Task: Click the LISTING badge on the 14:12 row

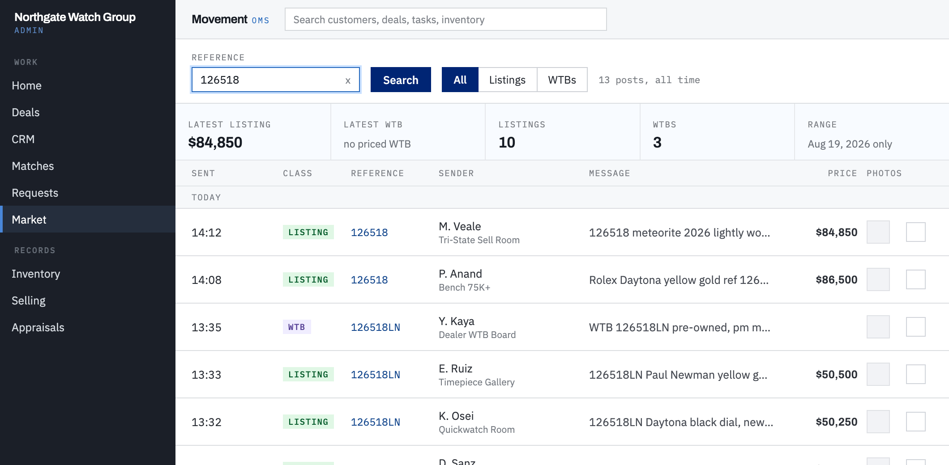Action: pyautogui.click(x=308, y=232)
